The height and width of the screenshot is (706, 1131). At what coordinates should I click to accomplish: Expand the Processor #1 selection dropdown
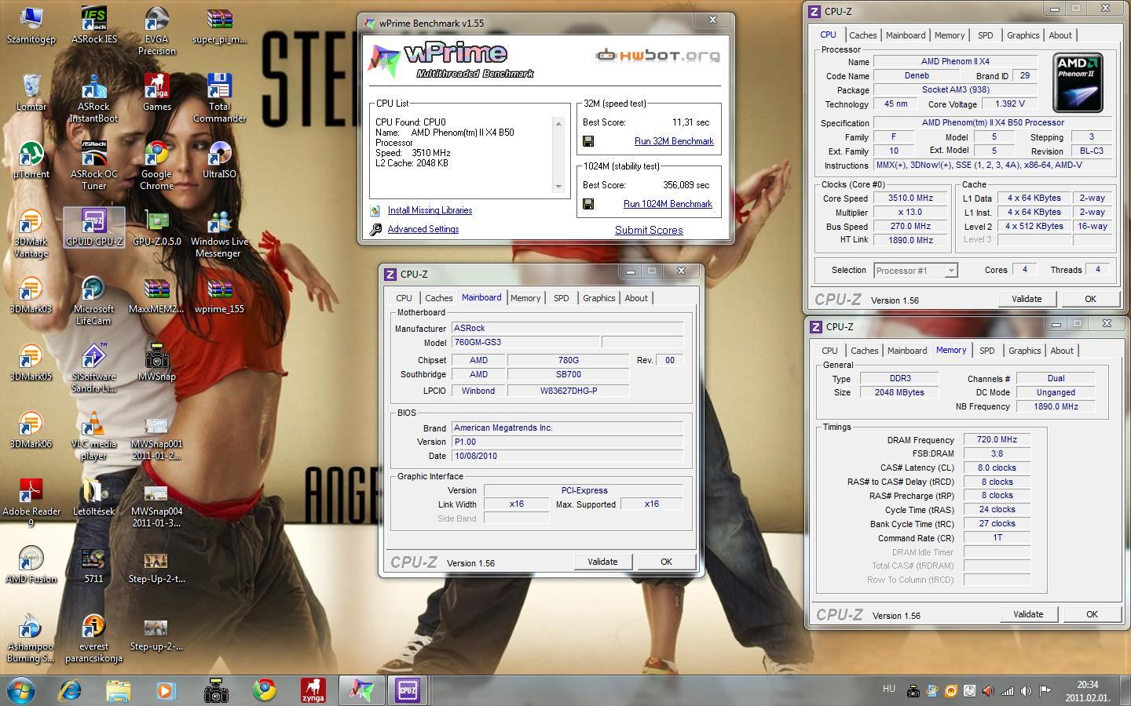[x=950, y=271]
